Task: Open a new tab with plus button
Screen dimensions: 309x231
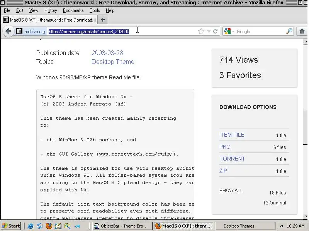Action: pos(103,20)
